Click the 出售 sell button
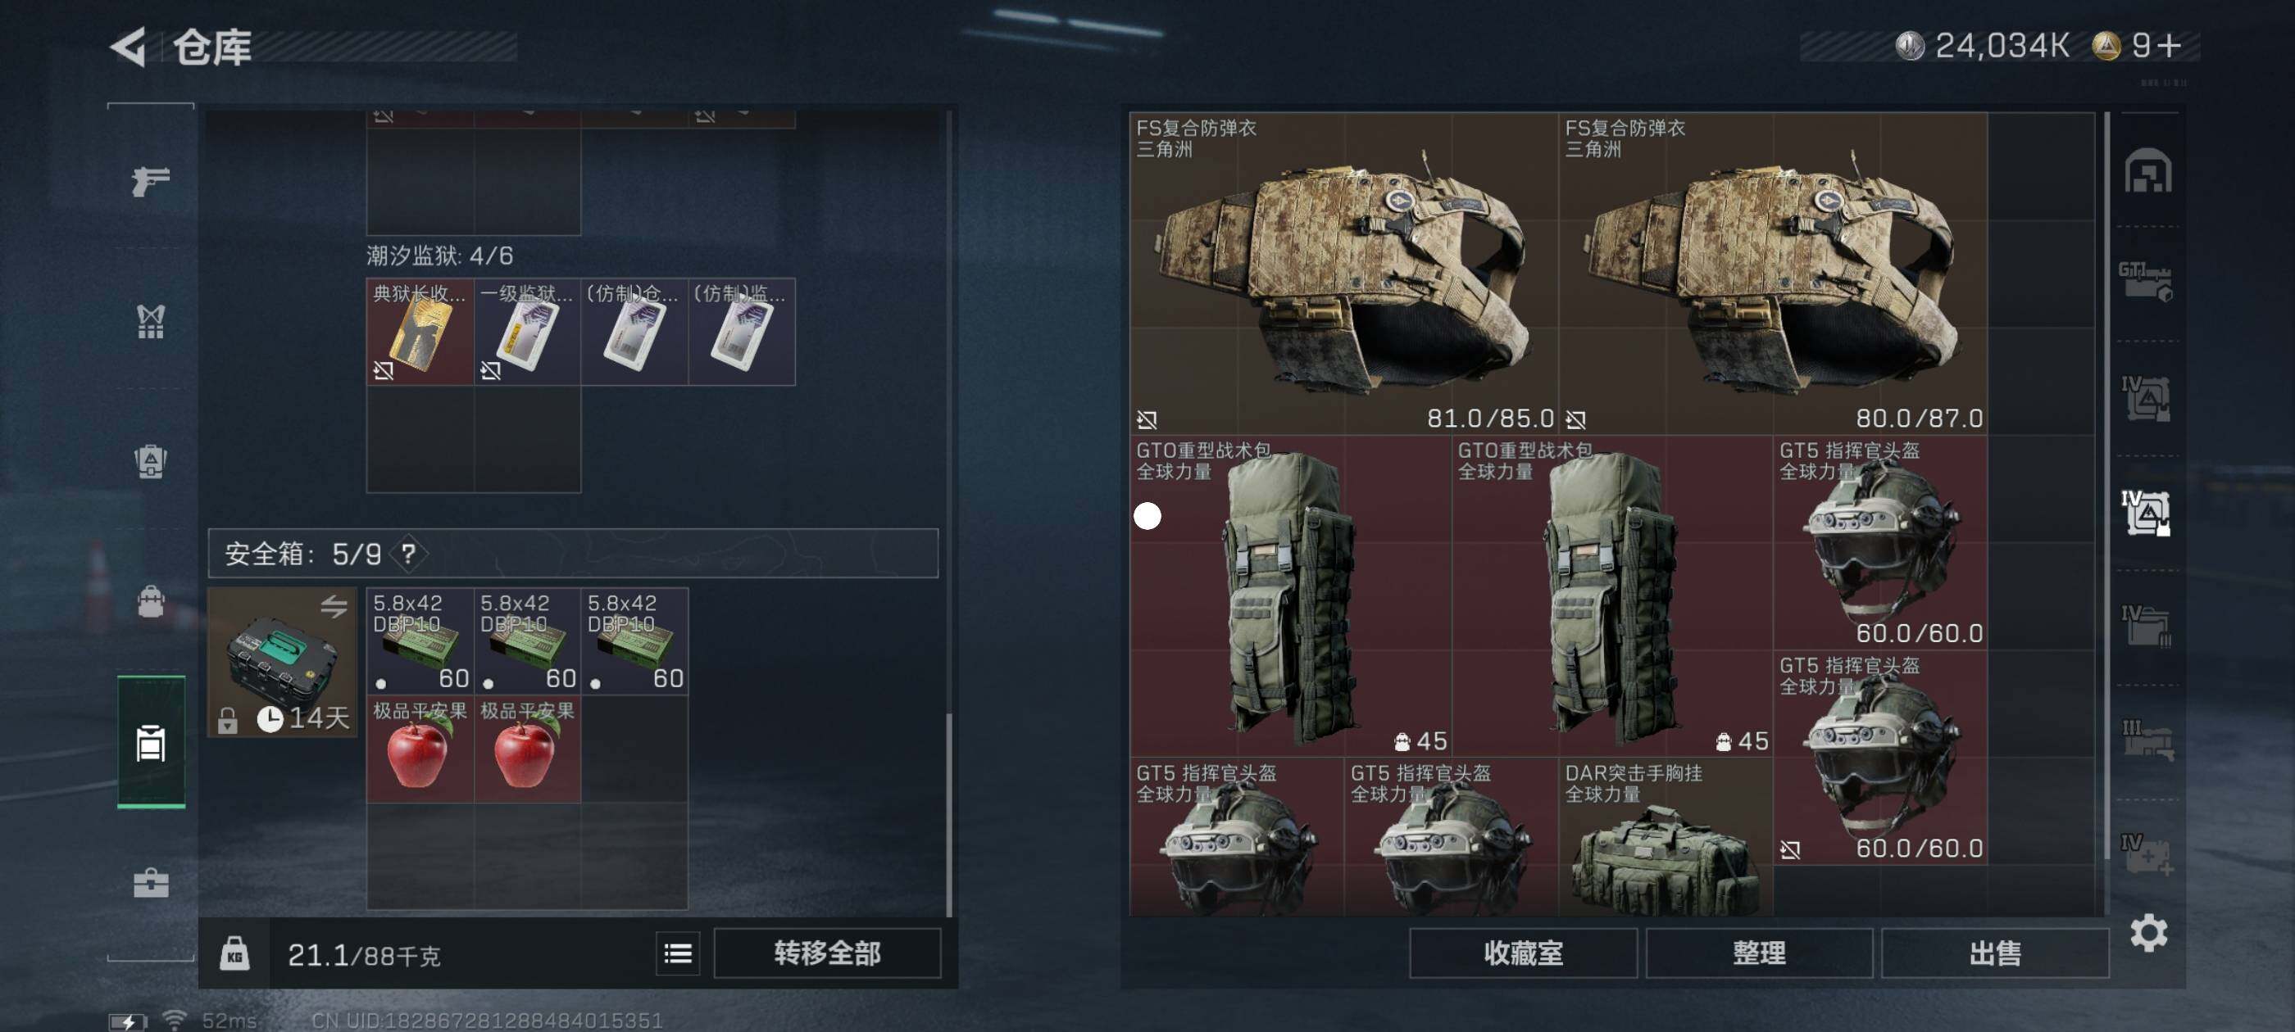2295x1032 pixels. pyautogui.click(x=1995, y=953)
